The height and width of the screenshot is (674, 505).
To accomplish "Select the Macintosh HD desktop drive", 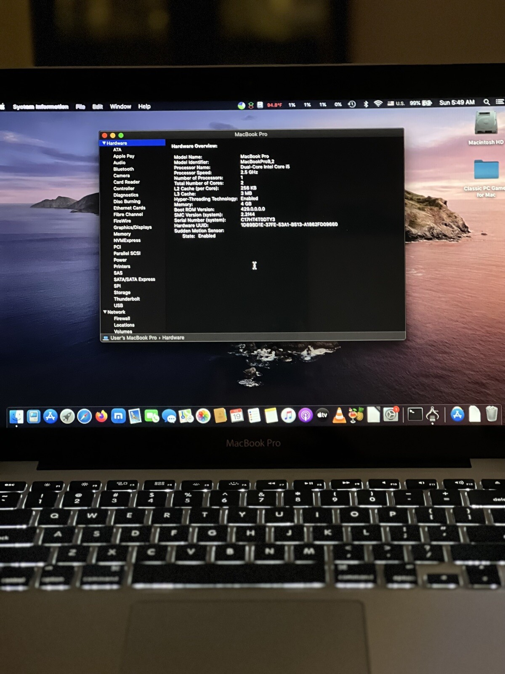I will 486,128.
